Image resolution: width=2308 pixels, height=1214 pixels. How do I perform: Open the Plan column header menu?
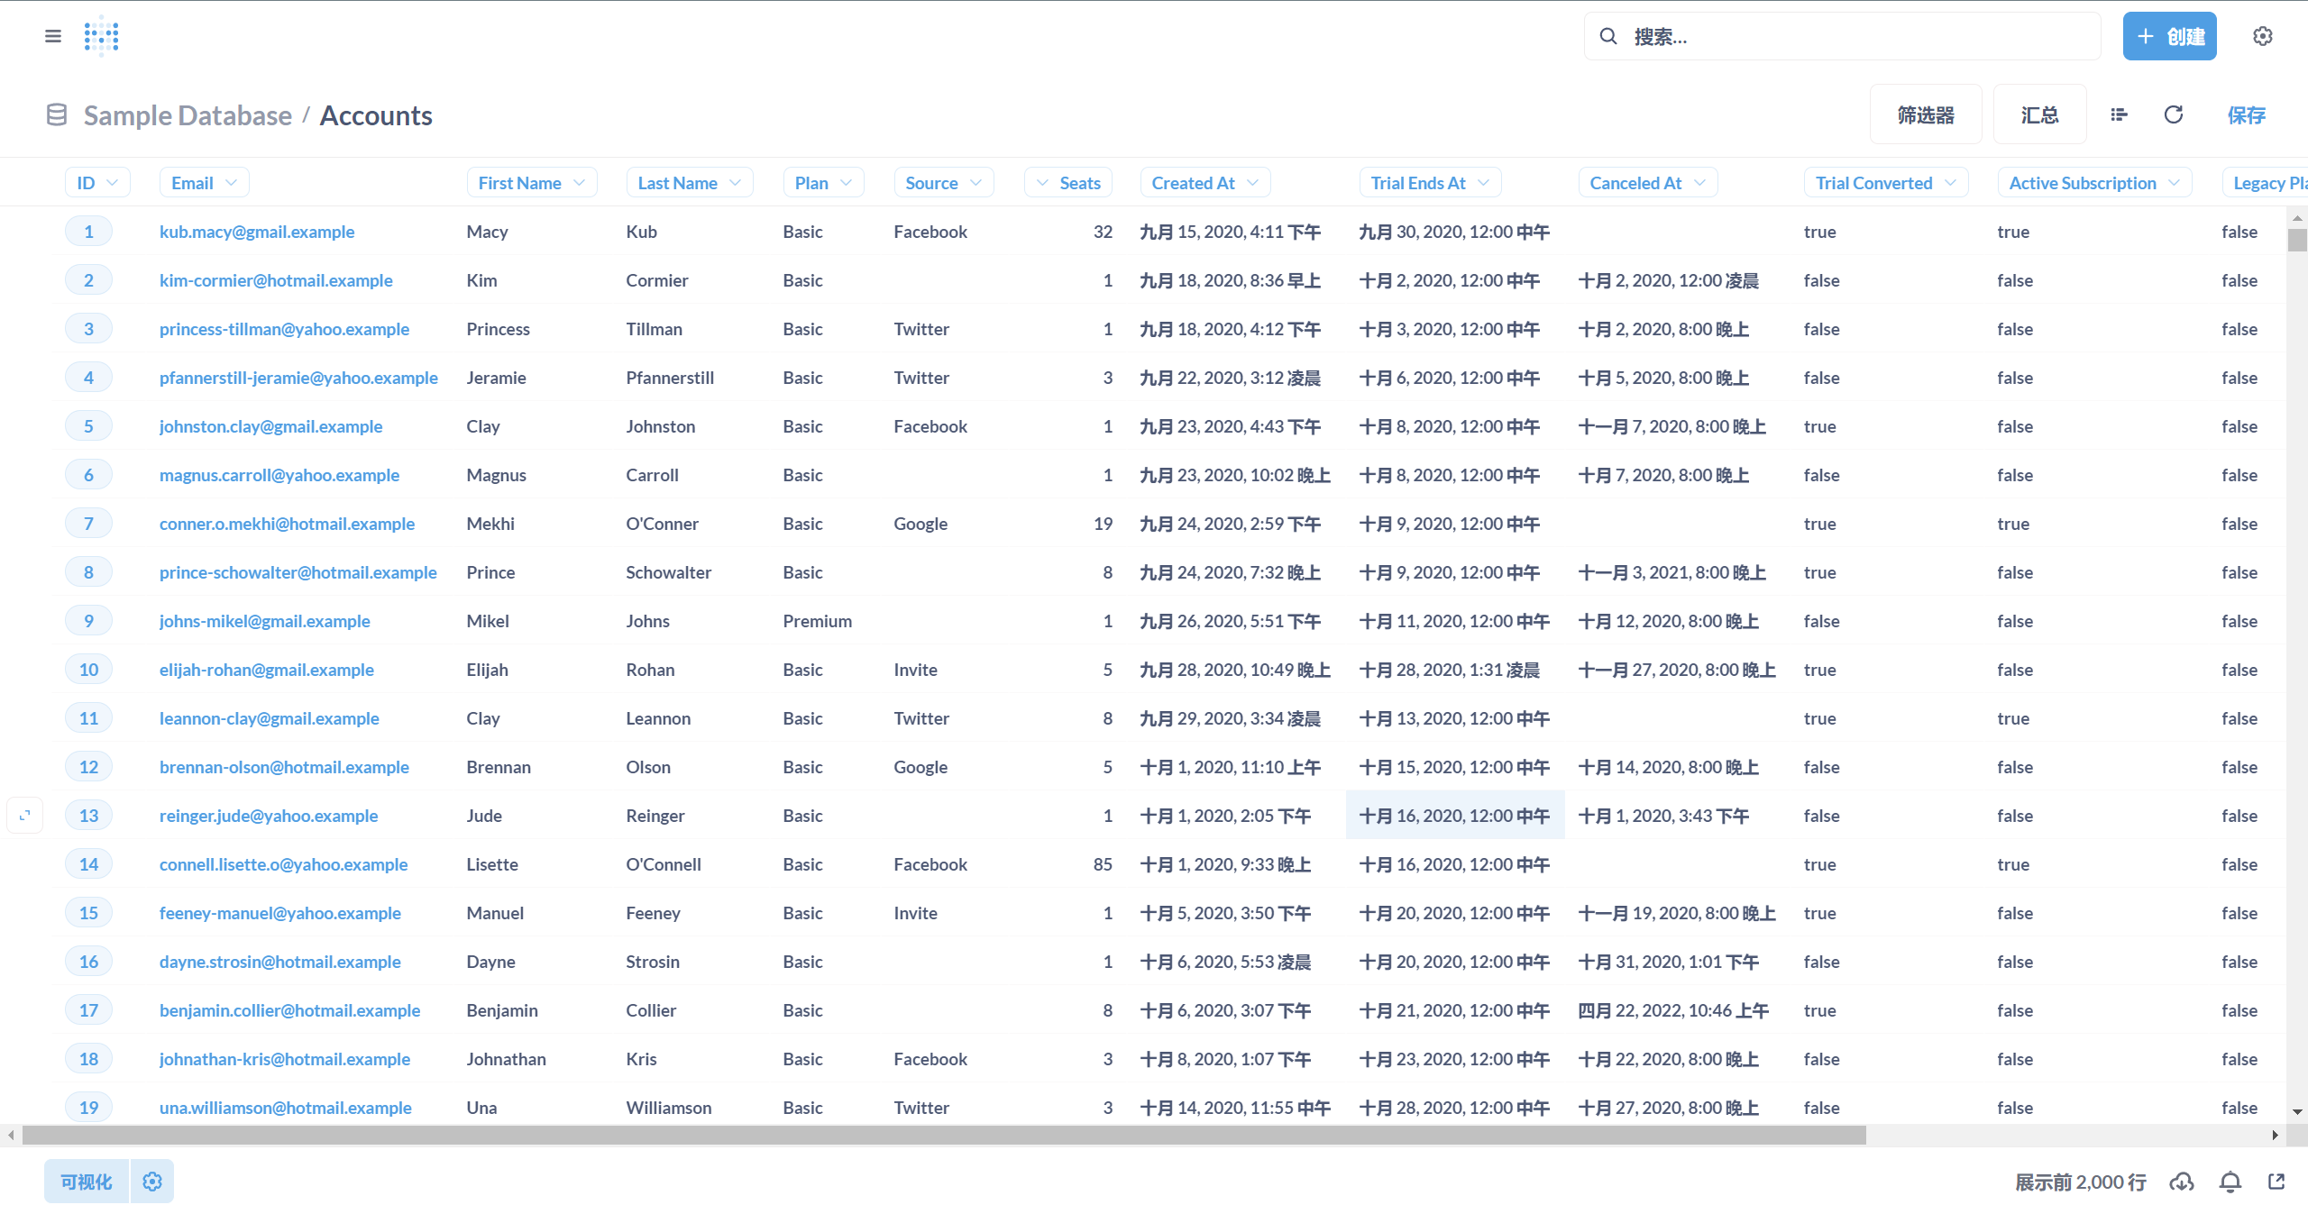[822, 183]
